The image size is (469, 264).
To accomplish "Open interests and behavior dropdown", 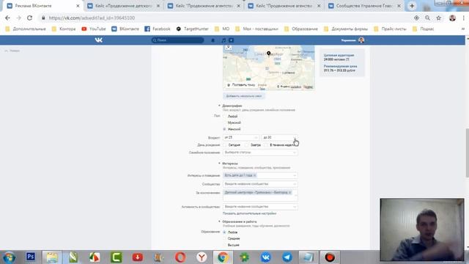I will (x=260, y=175).
